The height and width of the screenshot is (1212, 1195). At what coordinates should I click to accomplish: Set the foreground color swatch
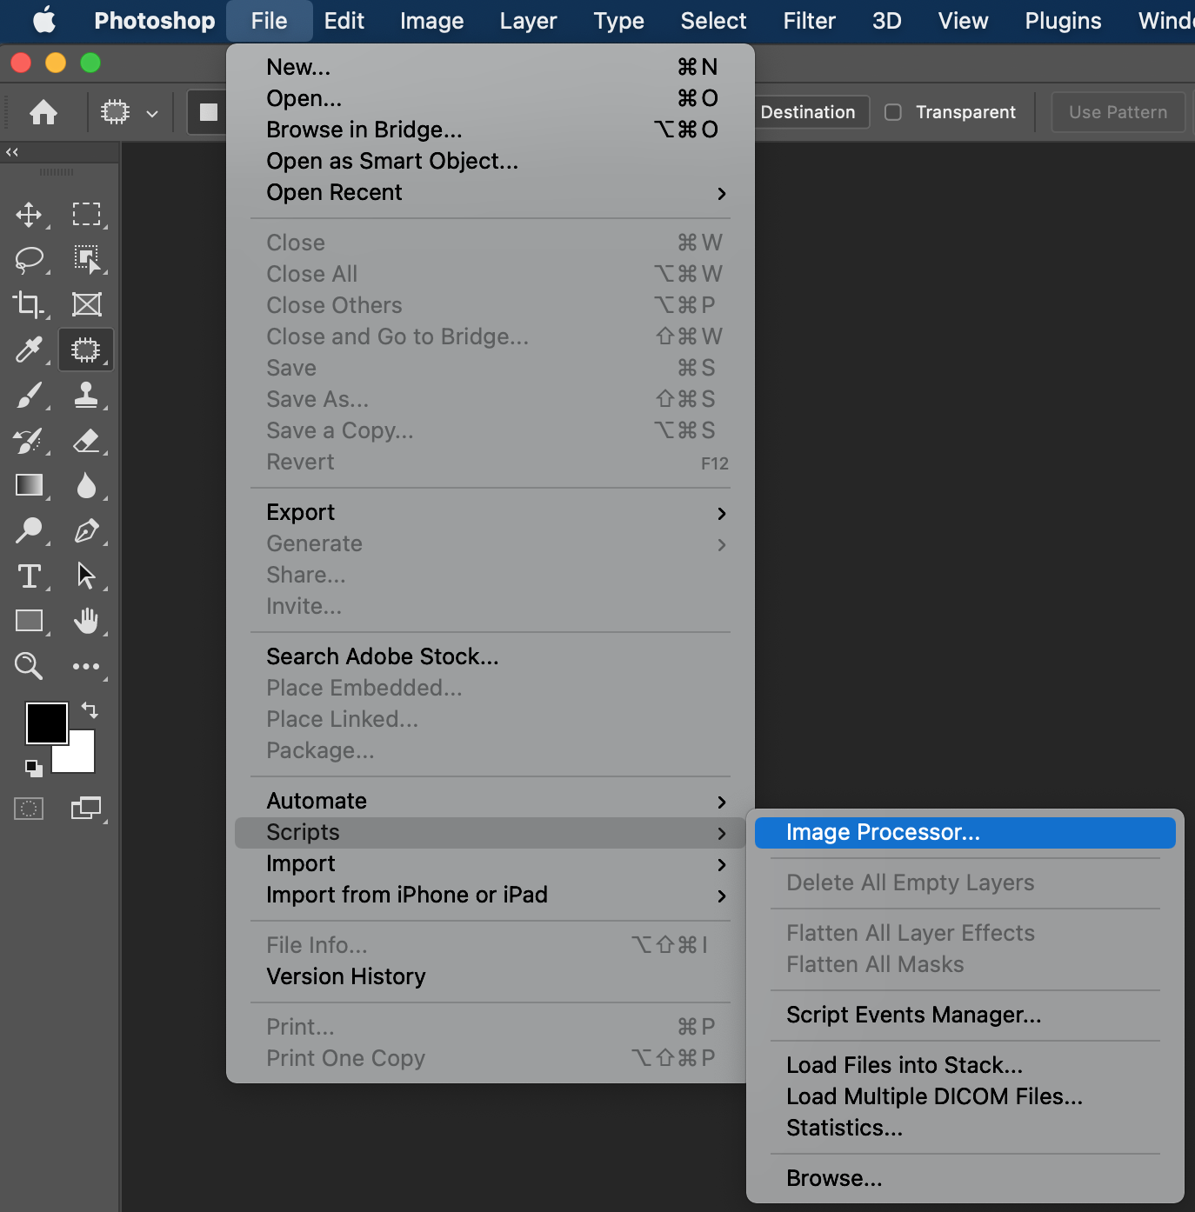(47, 723)
